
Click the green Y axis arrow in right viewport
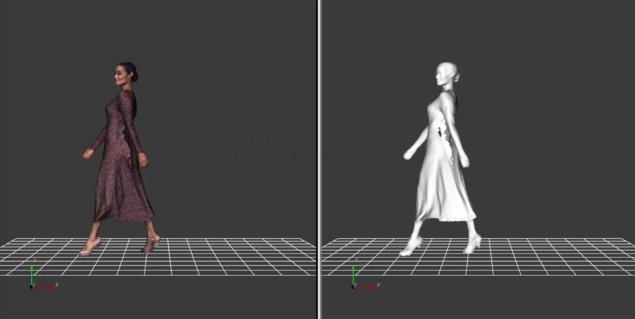click(353, 272)
